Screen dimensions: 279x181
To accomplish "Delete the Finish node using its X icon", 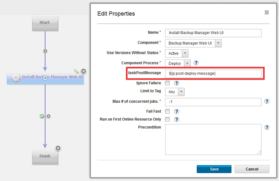I will [x=58, y=148].
